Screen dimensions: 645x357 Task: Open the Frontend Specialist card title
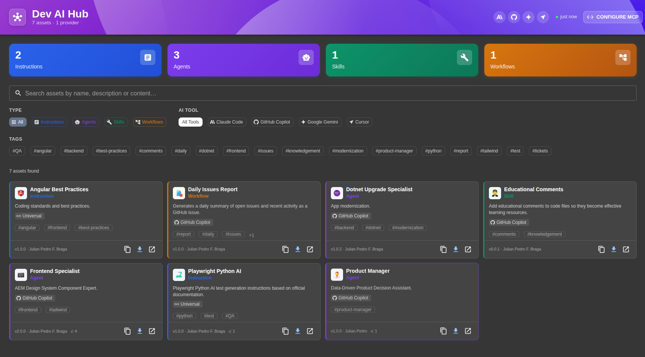click(55, 271)
